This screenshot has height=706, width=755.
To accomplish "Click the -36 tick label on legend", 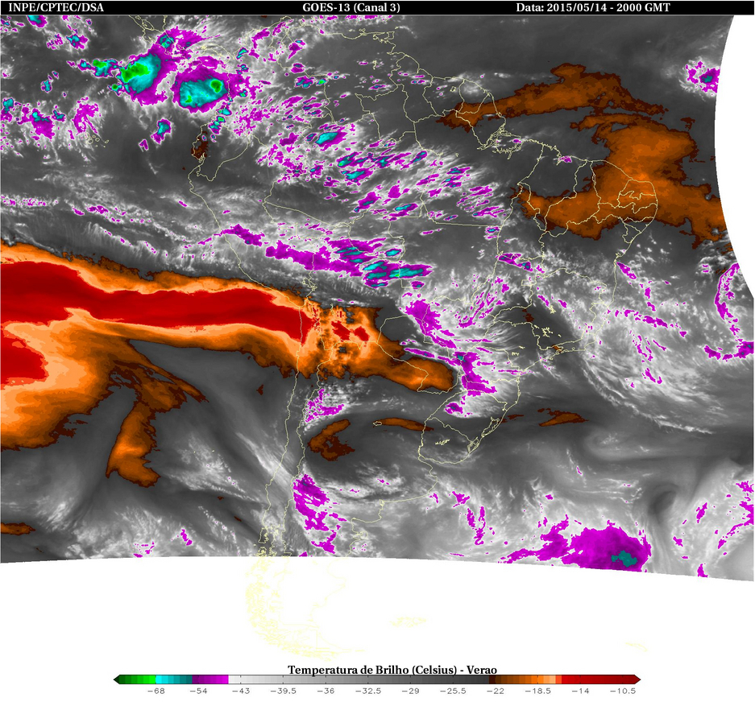I will coord(326,691).
